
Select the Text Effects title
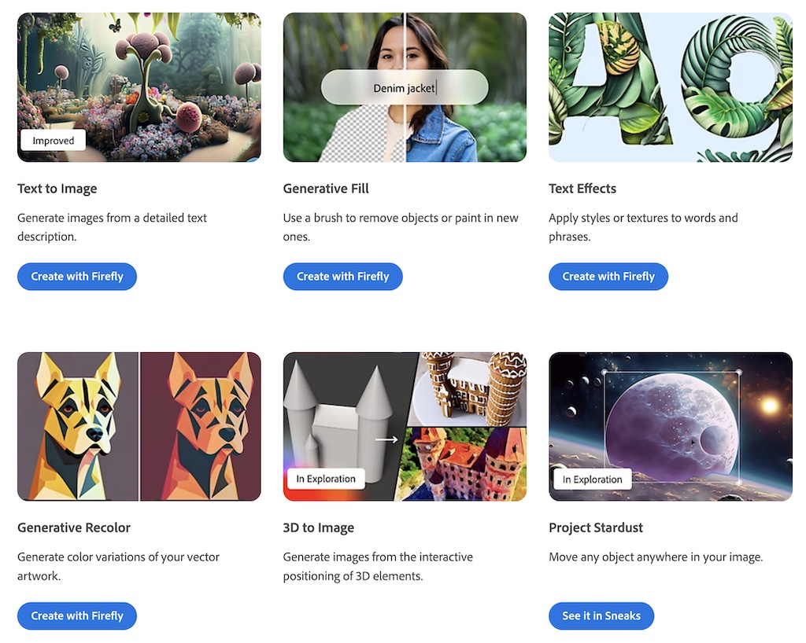(582, 189)
